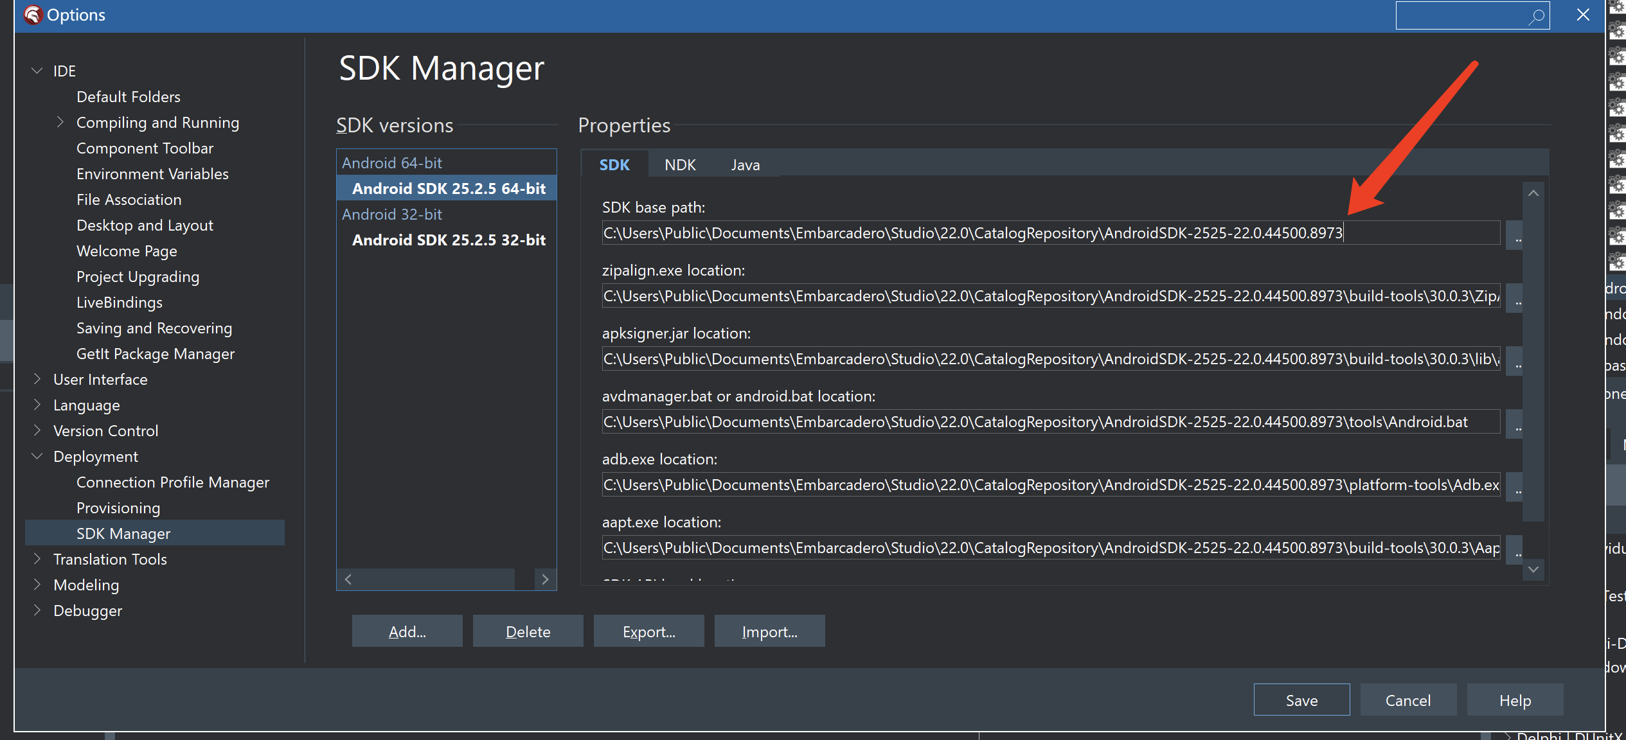
Task: Click the adb.exe location field
Action: 1051,484
